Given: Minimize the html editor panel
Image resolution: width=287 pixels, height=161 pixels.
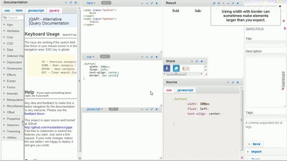Looking at the screenshot, I should pos(147,3).
